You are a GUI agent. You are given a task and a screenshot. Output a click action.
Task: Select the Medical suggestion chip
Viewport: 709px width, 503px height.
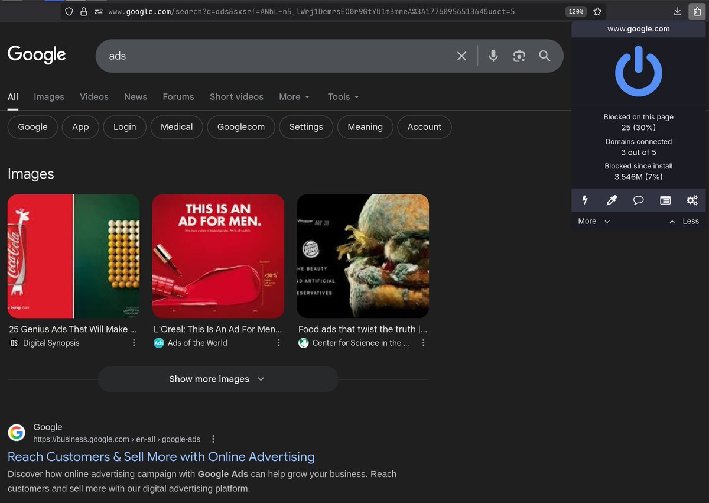[177, 127]
